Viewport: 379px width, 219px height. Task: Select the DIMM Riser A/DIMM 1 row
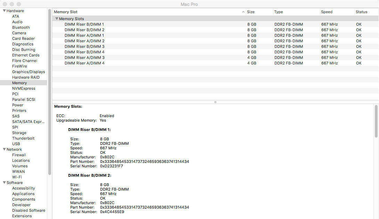coord(215,35)
